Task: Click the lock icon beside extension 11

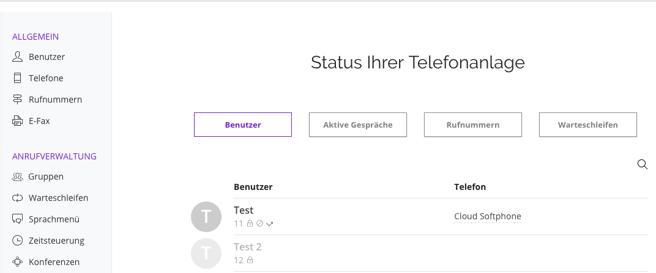Action: coord(250,224)
